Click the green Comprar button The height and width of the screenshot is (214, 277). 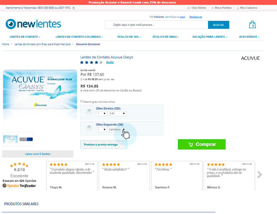tap(202, 144)
